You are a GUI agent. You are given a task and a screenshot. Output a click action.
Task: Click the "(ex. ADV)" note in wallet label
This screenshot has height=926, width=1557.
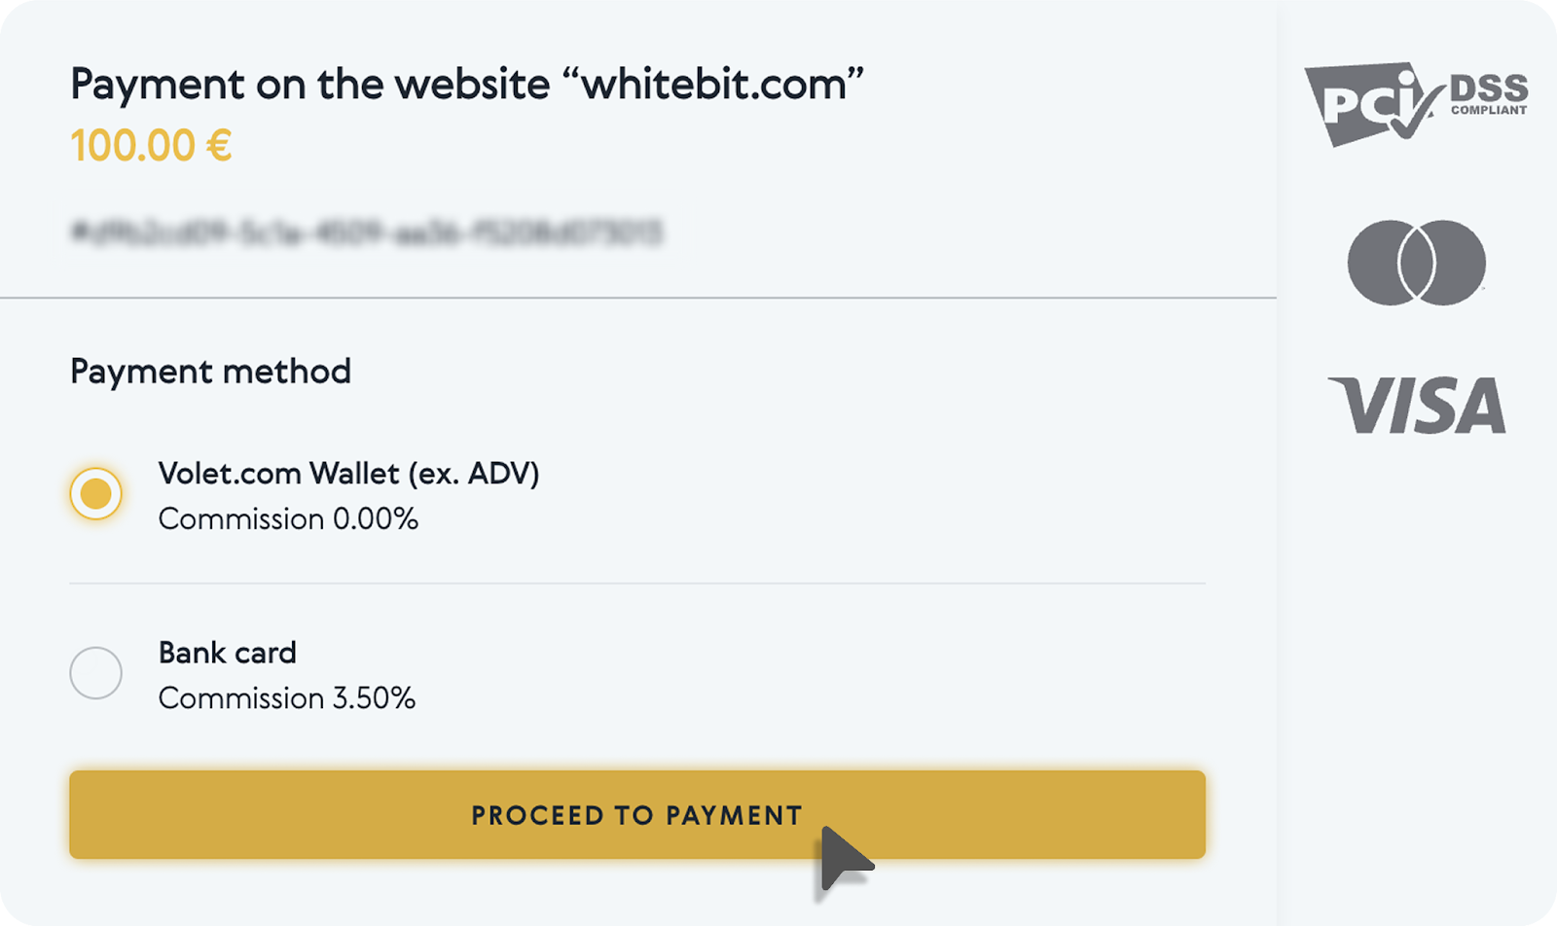point(474,474)
